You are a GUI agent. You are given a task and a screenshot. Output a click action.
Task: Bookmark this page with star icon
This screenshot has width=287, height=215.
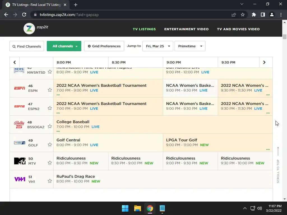(x=243, y=15)
